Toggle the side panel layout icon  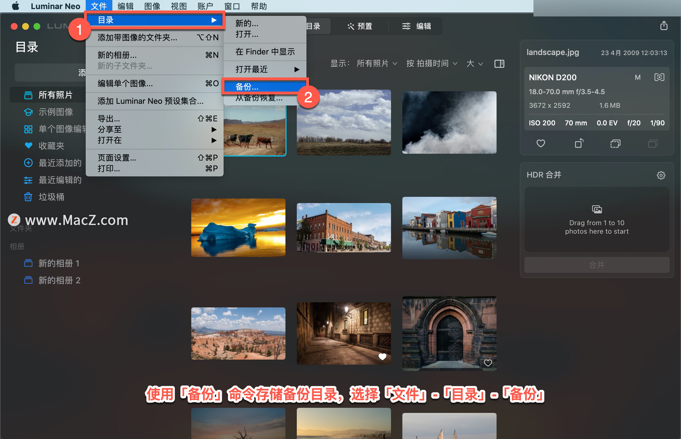tap(499, 64)
